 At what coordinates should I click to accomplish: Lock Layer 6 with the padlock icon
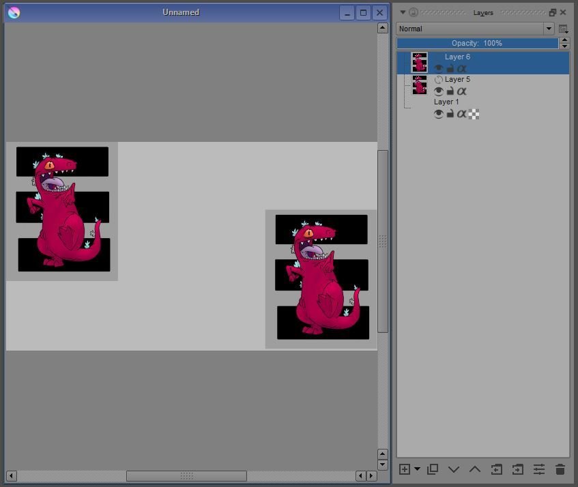click(x=450, y=68)
